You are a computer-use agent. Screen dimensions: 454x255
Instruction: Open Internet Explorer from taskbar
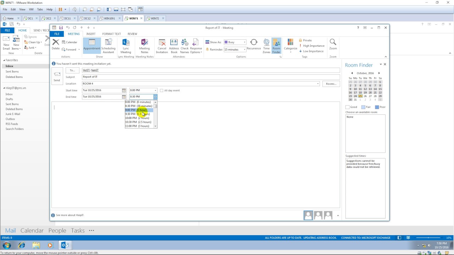click(x=22, y=245)
